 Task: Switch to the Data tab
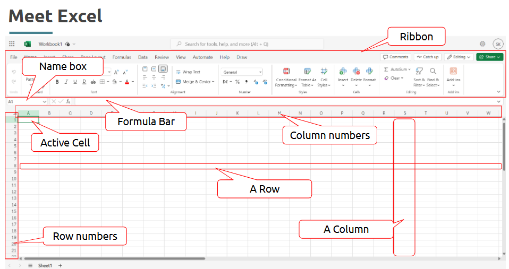tap(142, 57)
